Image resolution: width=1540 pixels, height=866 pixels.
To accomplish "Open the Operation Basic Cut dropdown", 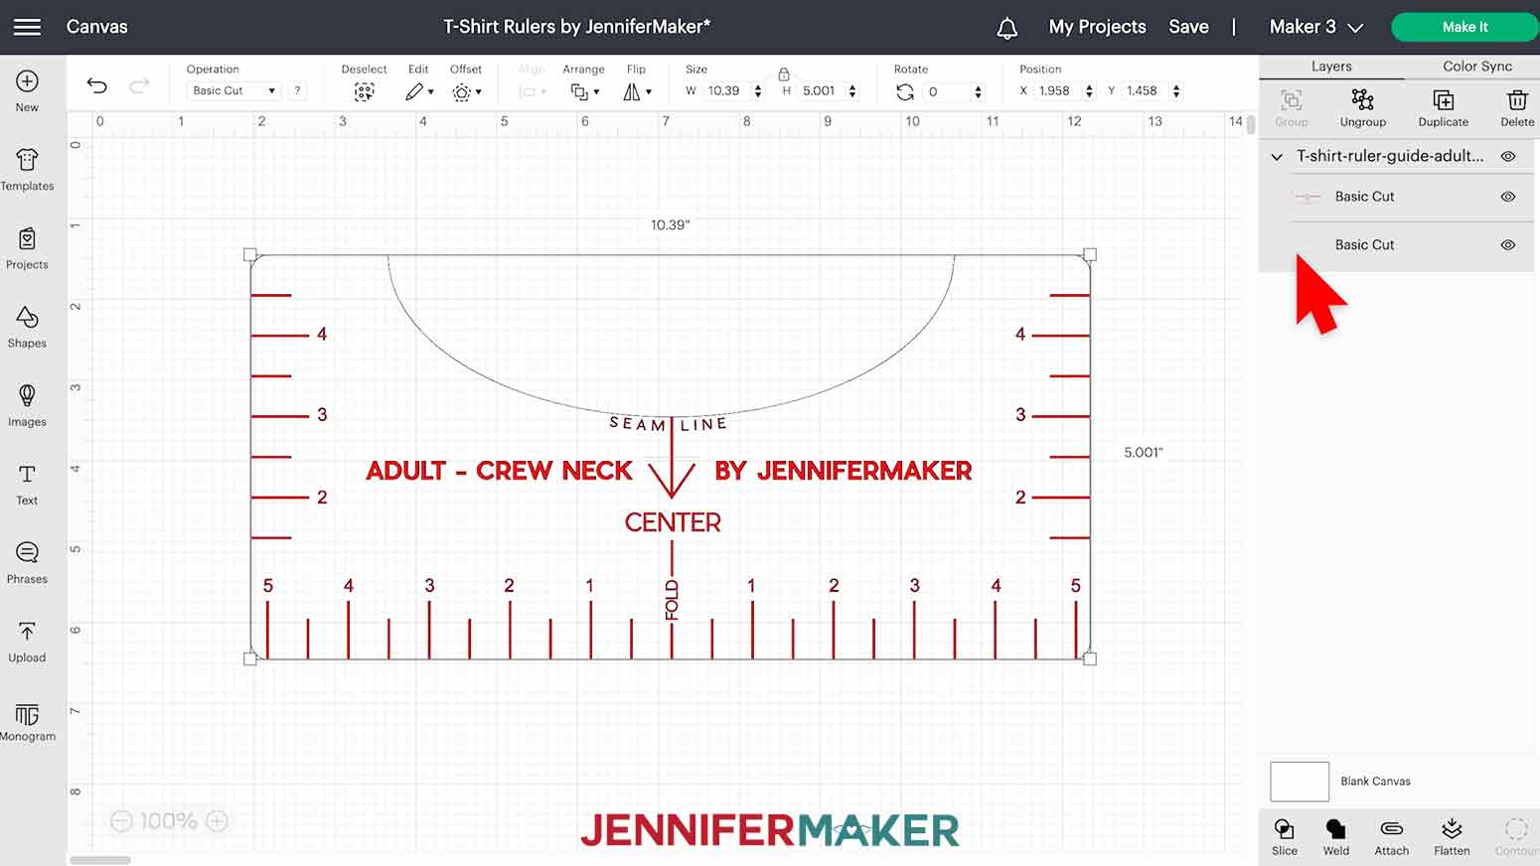I will coord(233,90).
